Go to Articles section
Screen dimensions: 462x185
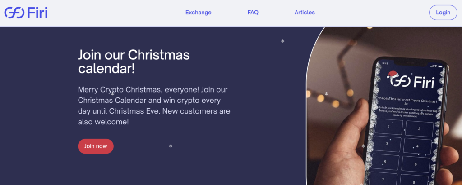tap(305, 13)
